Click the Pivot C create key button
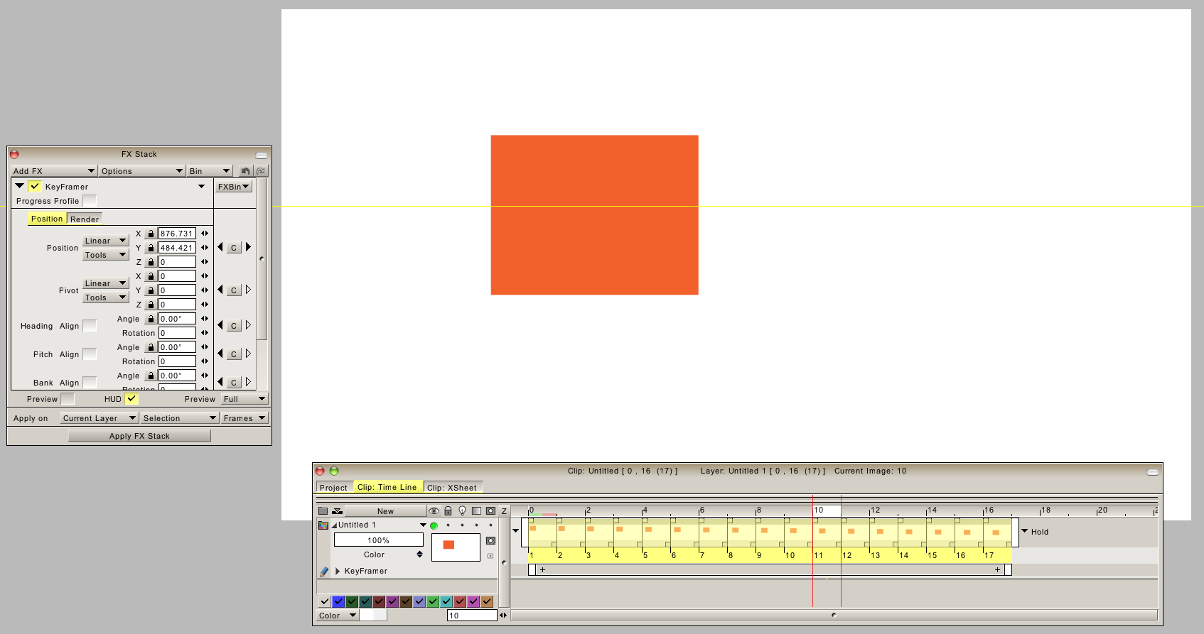The height and width of the screenshot is (634, 1204). click(234, 290)
